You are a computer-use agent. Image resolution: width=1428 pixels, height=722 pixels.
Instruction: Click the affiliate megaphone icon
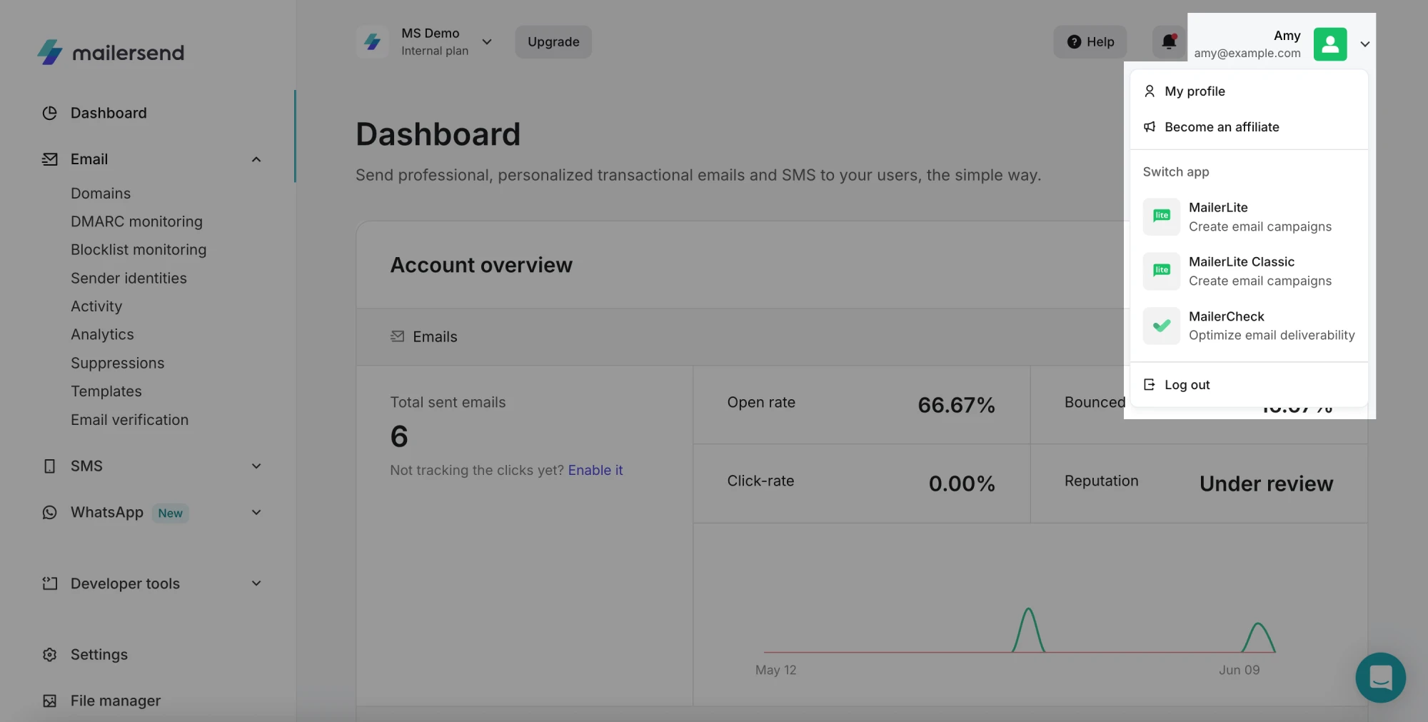tap(1150, 127)
